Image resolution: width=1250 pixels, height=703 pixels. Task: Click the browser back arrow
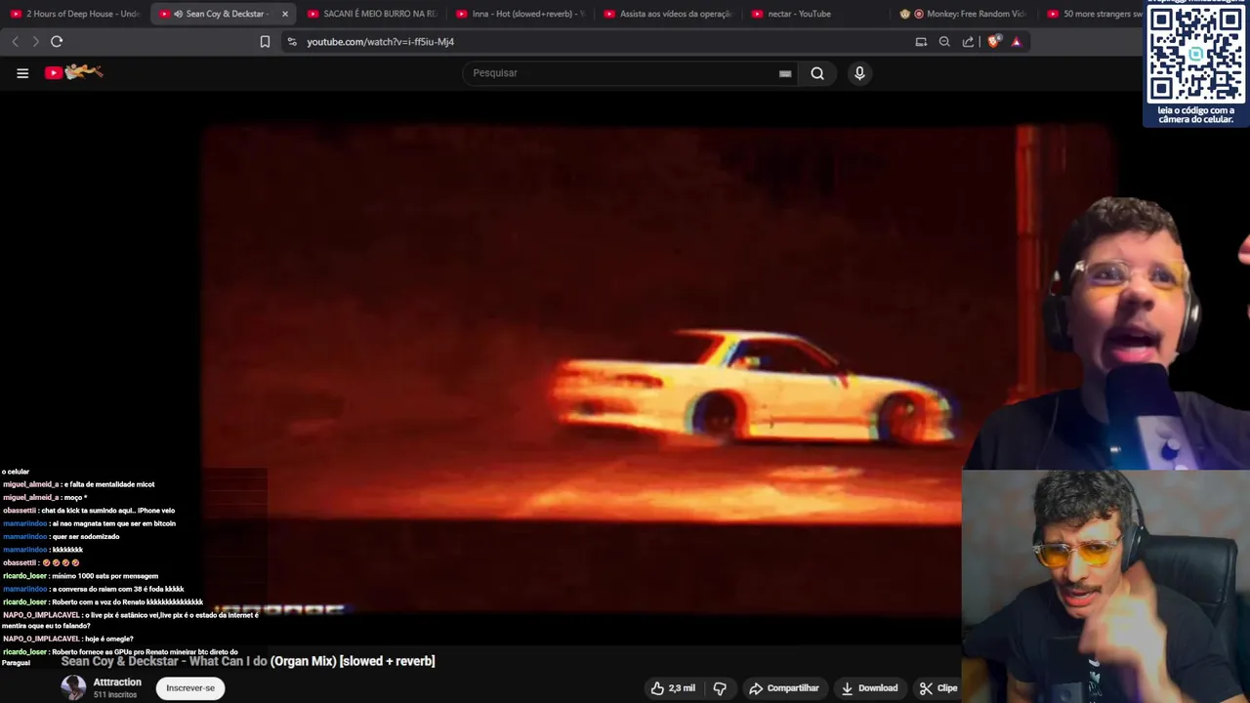tap(16, 41)
